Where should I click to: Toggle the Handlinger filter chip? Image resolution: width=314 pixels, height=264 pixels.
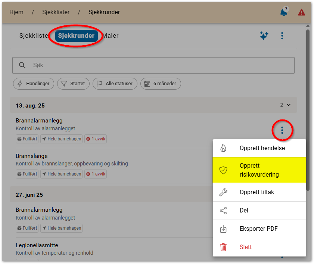tap(34, 84)
